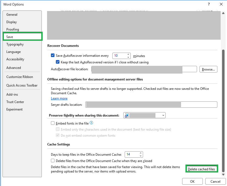This screenshot has height=186, width=227.
Task: Click the Cache Settings heading
Action: click(x=59, y=144)
